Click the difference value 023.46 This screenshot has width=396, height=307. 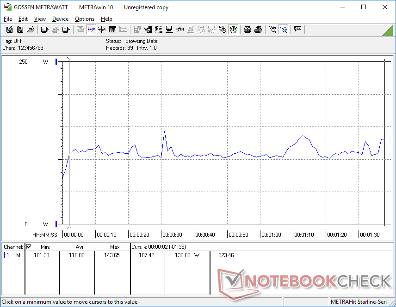tap(226, 255)
